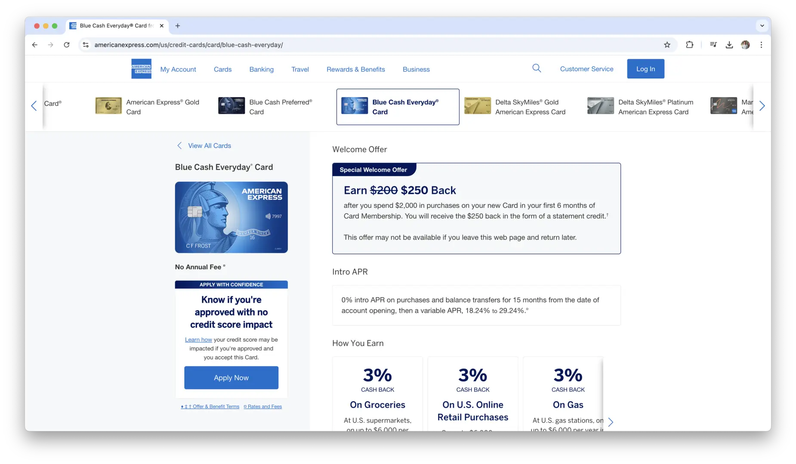796x464 pixels.
Task: Click the Special Welcome Offer badge
Action: point(373,170)
